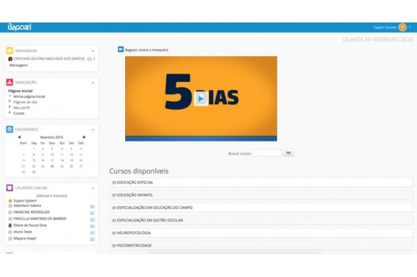Click message icon beside Francine Rodrigues
The image size is (417, 277).
(x=92, y=212)
